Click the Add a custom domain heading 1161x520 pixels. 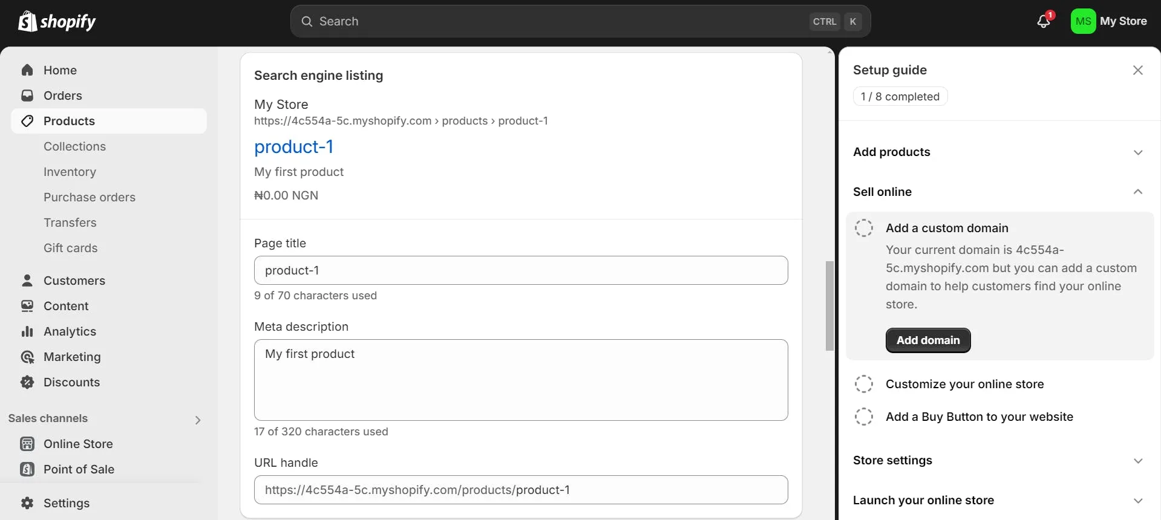(x=947, y=228)
